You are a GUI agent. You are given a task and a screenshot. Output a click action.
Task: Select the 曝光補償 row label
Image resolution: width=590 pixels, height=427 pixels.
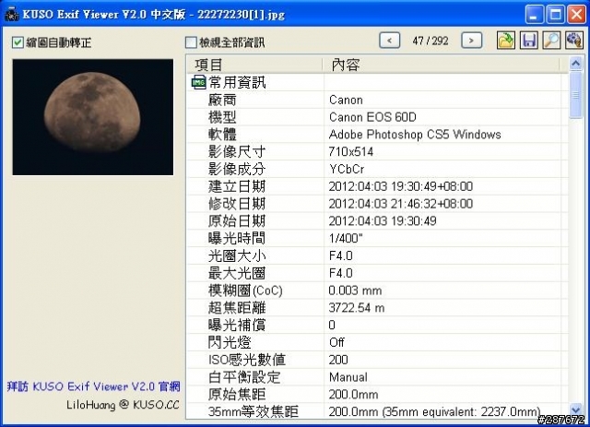[237, 325]
